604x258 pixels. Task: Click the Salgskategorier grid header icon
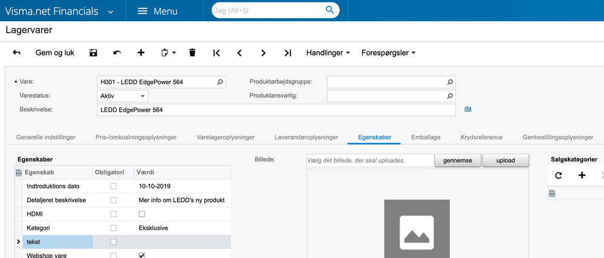point(552,194)
